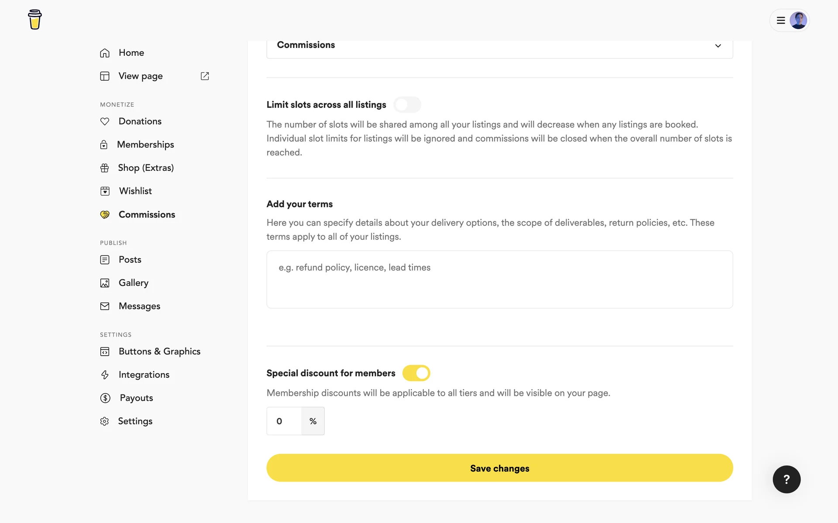Expand the Commissions dropdown chevron

click(x=718, y=46)
